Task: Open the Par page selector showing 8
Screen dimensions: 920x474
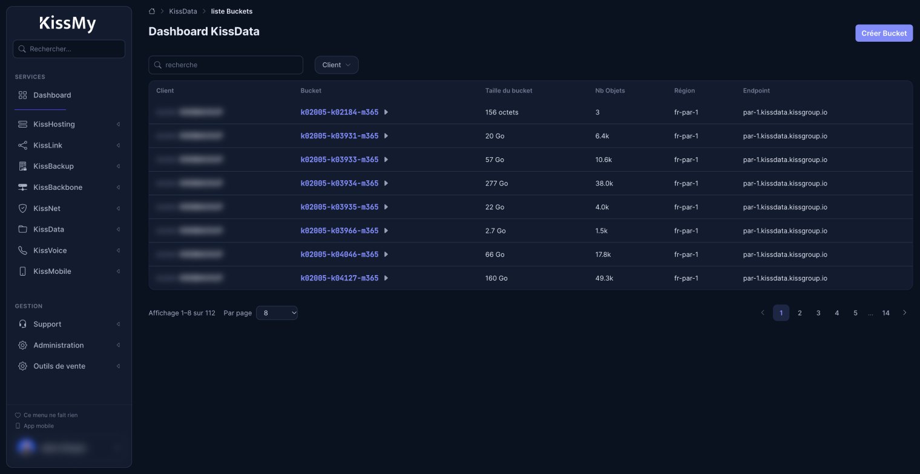Action: 277,313
